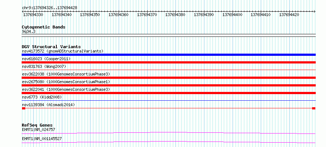Click the blue nsv4173572 variant bar
This screenshot has height=147, width=326.
click(168, 55)
